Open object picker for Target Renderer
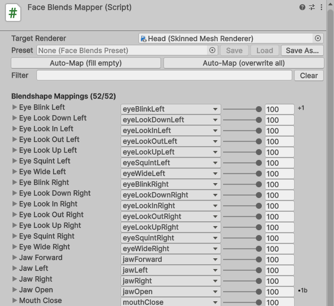The height and width of the screenshot is (306, 334). coord(317,38)
